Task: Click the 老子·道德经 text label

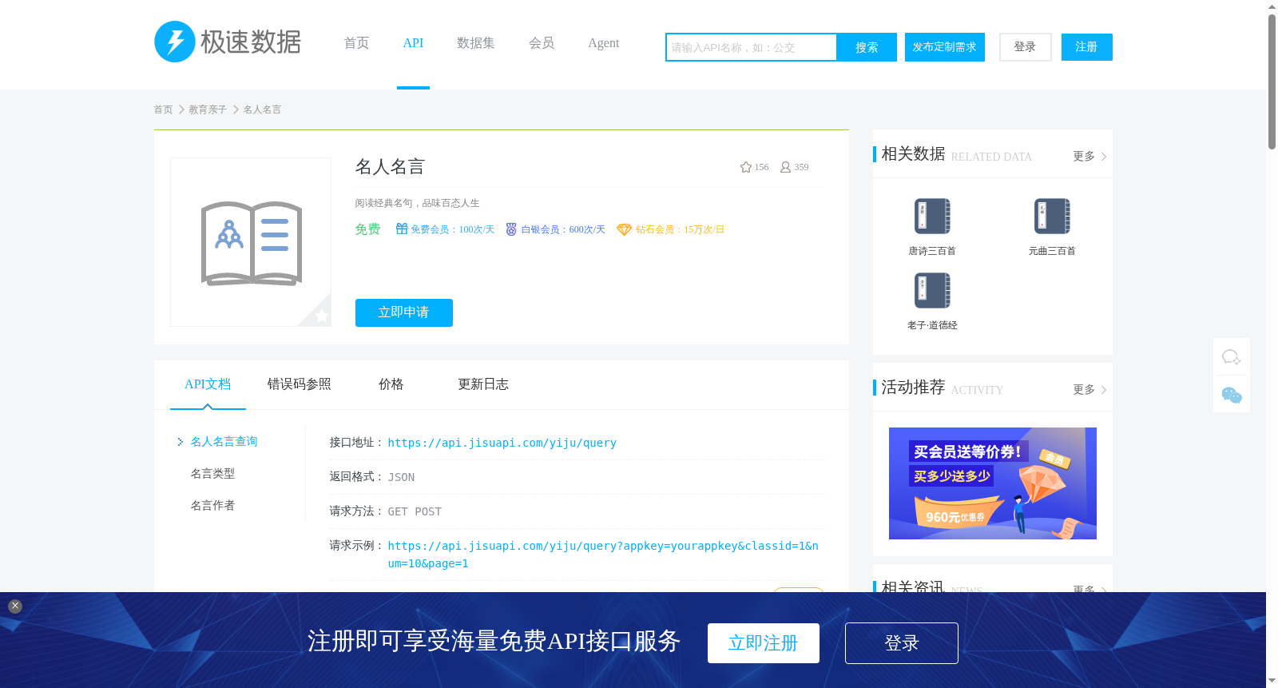Action: 932,325
